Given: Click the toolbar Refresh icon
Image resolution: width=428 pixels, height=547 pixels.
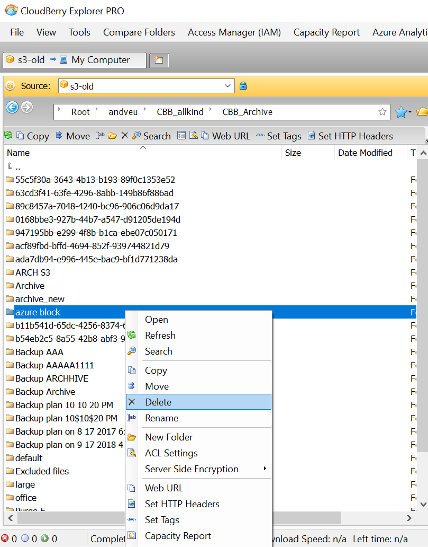Looking at the screenshot, I should [x=8, y=135].
